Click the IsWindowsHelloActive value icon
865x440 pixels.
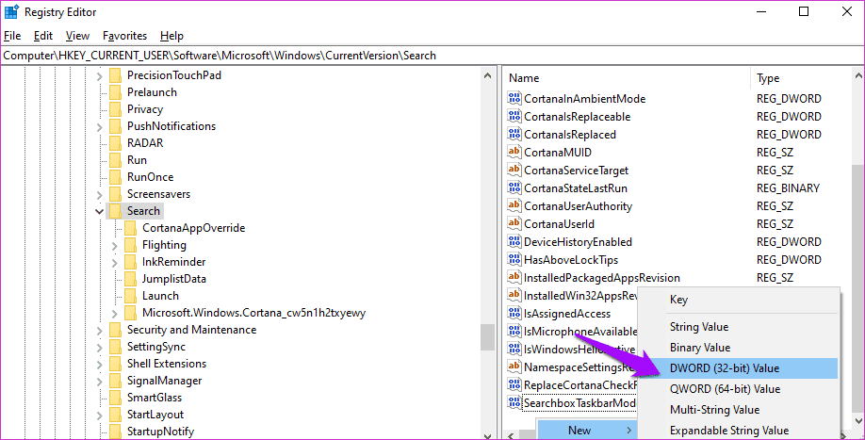click(514, 349)
